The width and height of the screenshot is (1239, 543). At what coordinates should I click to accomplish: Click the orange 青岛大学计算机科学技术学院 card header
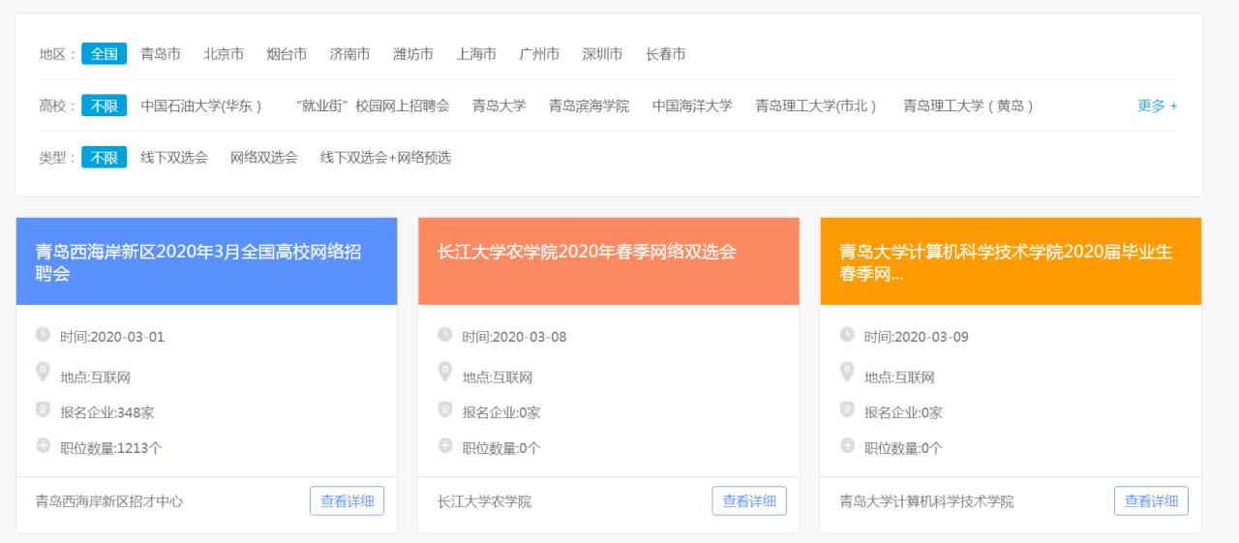[x=1010, y=262]
